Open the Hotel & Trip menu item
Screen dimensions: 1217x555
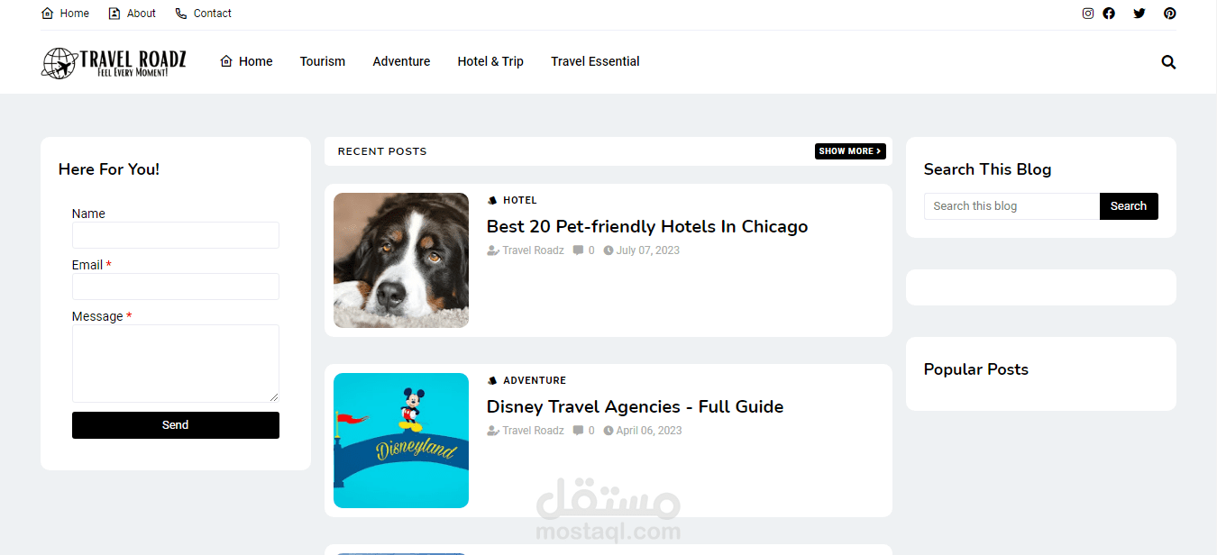pos(490,61)
